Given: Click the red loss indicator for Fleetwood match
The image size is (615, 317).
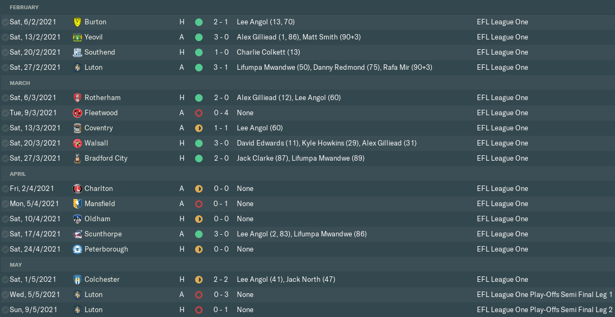Looking at the screenshot, I should pyautogui.click(x=199, y=113).
